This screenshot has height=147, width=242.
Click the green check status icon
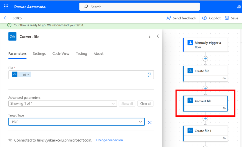9,25
